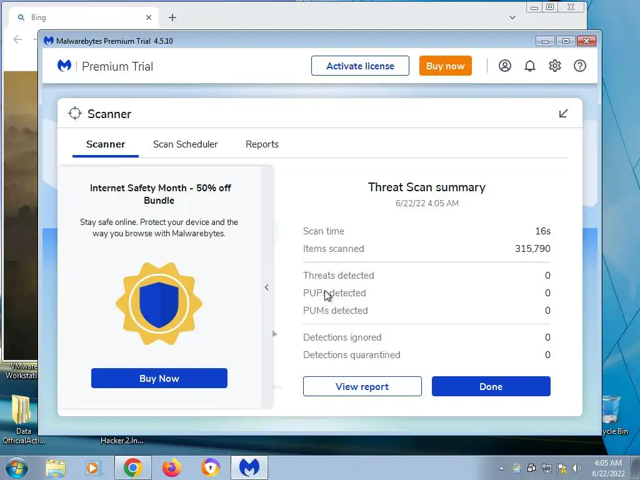Click the blue shield badge illustration

coord(159,304)
